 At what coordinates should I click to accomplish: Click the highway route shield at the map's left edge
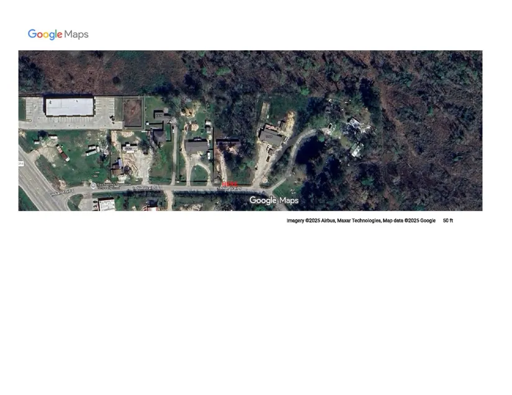click(20, 164)
